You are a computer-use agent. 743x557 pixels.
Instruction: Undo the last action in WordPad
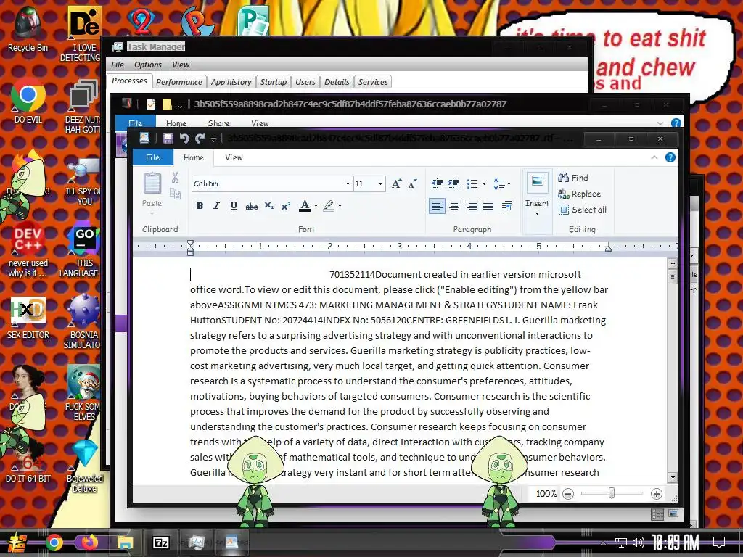184,139
